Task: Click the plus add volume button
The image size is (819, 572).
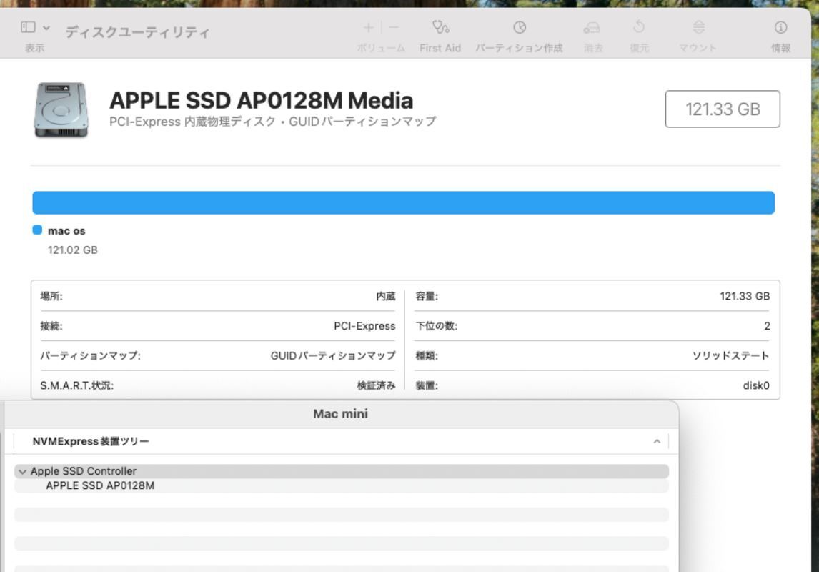Action: click(x=368, y=28)
